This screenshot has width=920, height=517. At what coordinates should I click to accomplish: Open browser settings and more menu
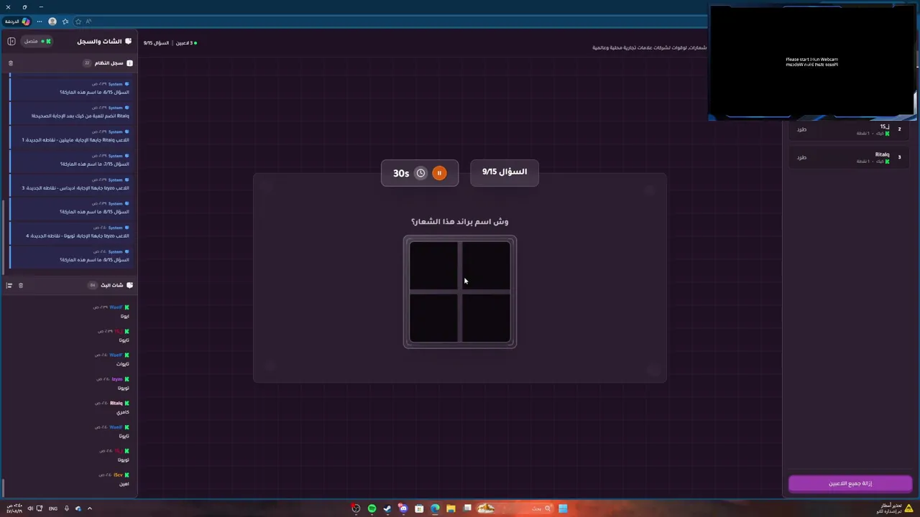40,22
